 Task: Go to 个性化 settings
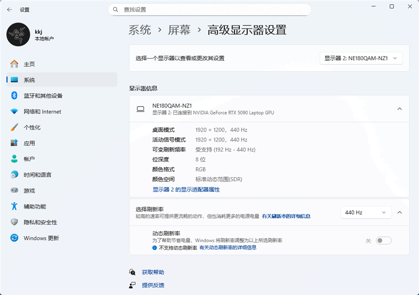[62, 127]
